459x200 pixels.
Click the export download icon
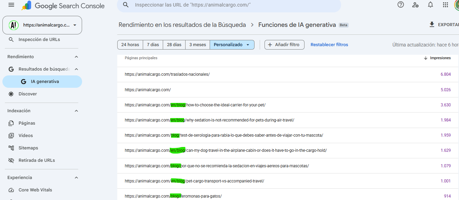431,25
